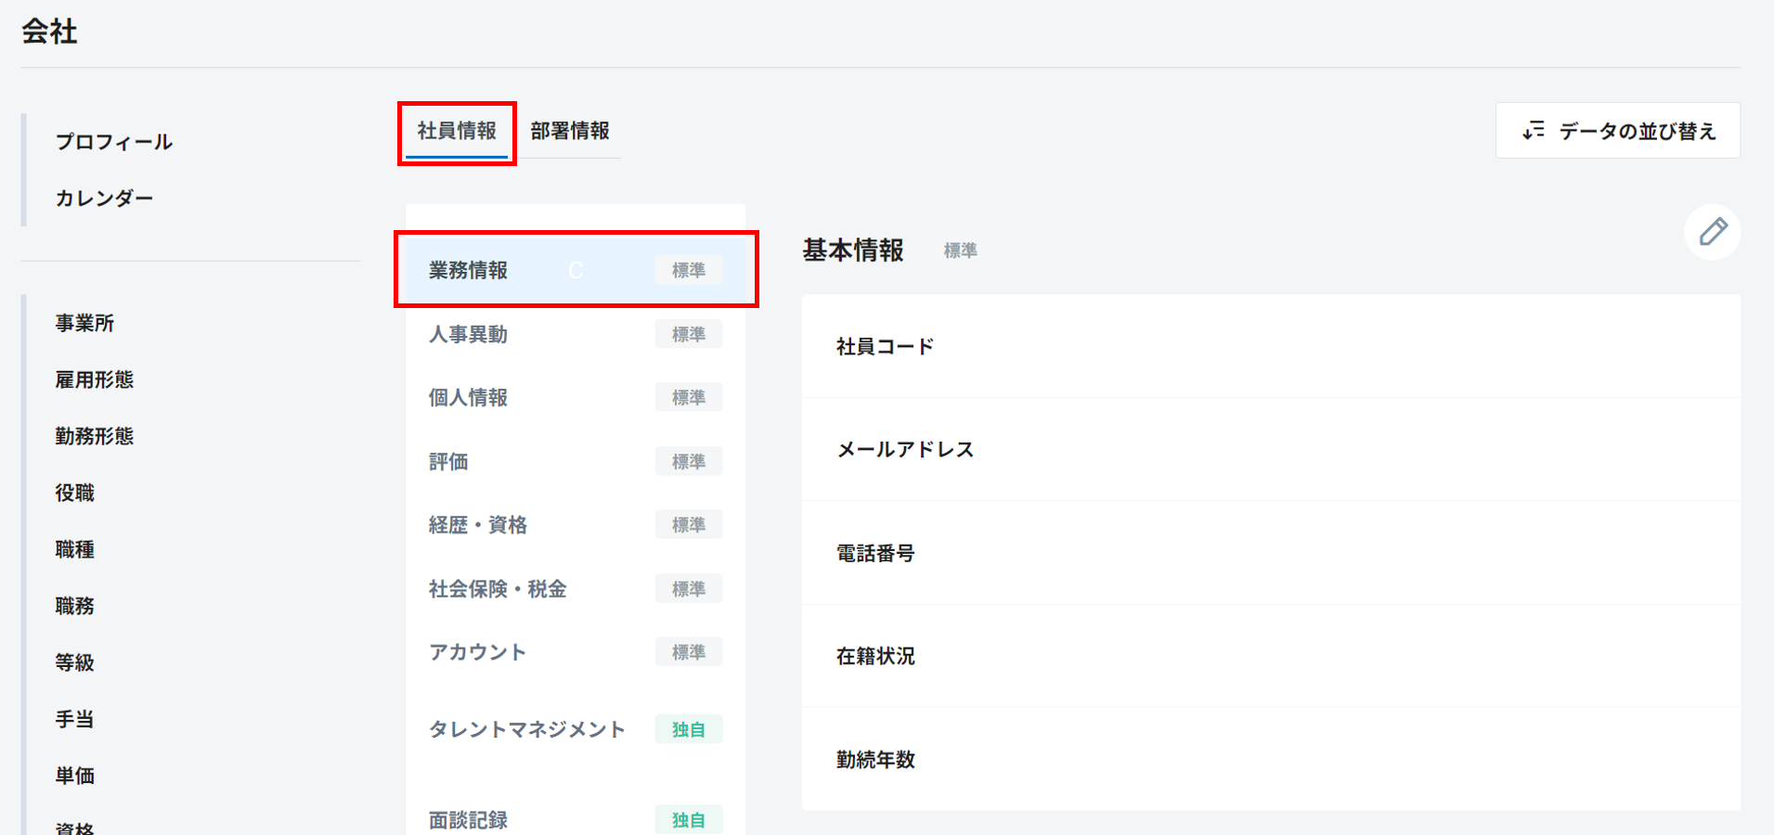The width and height of the screenshot is (1774, 835).
Task: Open the データの並び替え button
Action: point(1617,131)
